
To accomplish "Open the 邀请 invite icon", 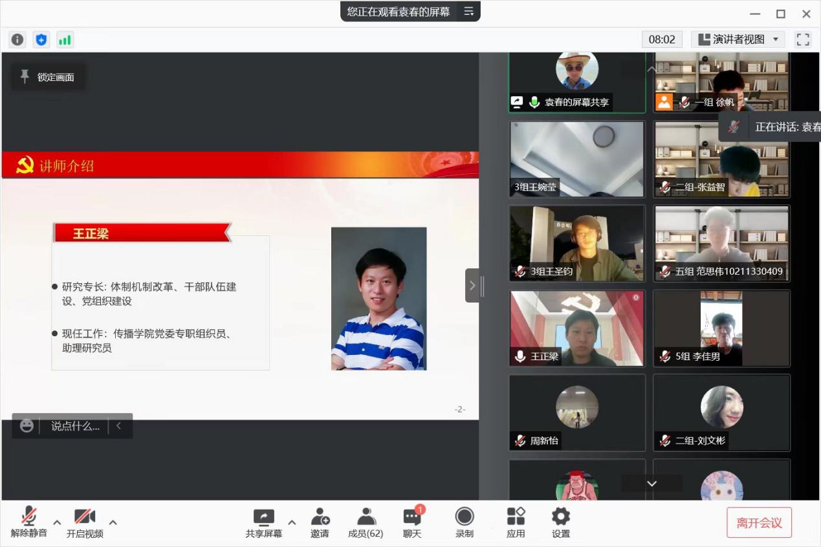I will coord(320,522).
